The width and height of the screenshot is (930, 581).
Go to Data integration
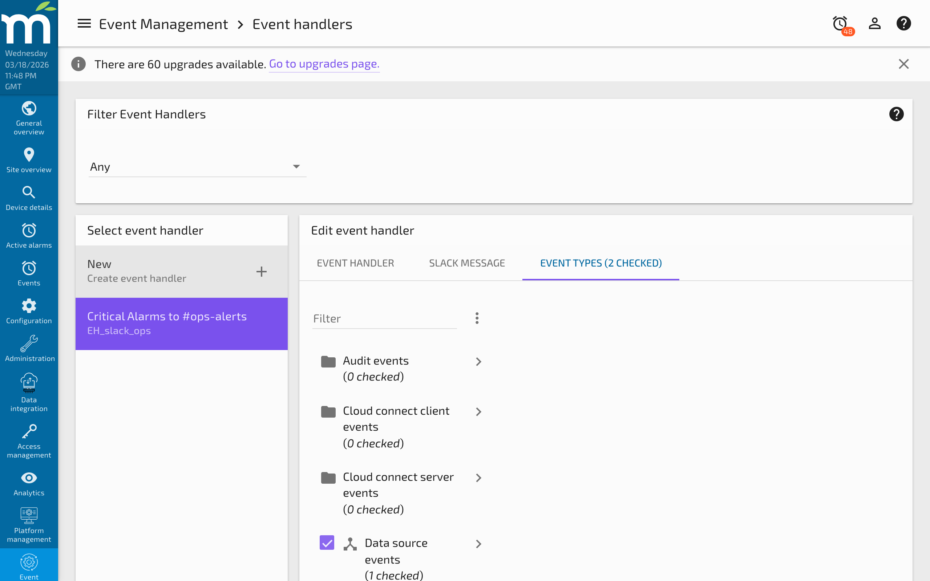click(x=29, y=391)
